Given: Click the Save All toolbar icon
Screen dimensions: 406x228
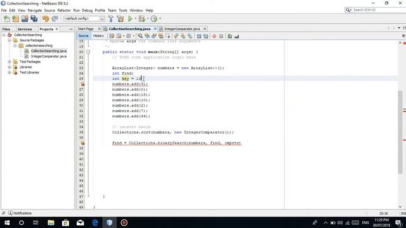Looking at the screenshot, I should (34, 18).
